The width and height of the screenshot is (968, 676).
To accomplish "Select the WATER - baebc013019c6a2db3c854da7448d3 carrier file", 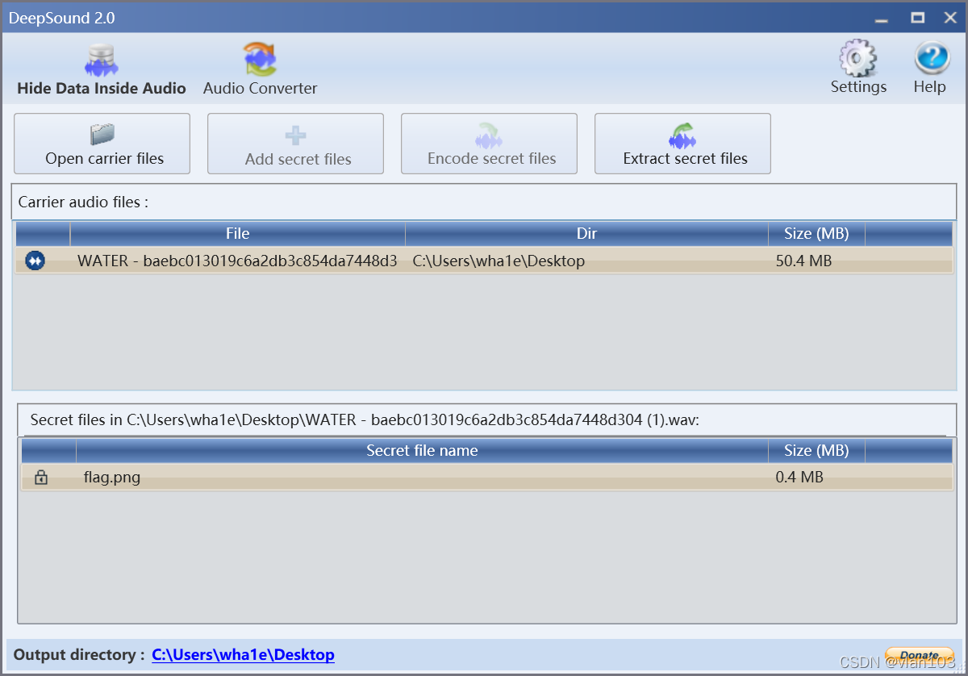I will point(237,261).
